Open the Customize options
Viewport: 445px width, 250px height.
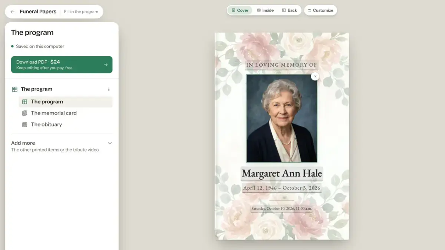point(320,10)
